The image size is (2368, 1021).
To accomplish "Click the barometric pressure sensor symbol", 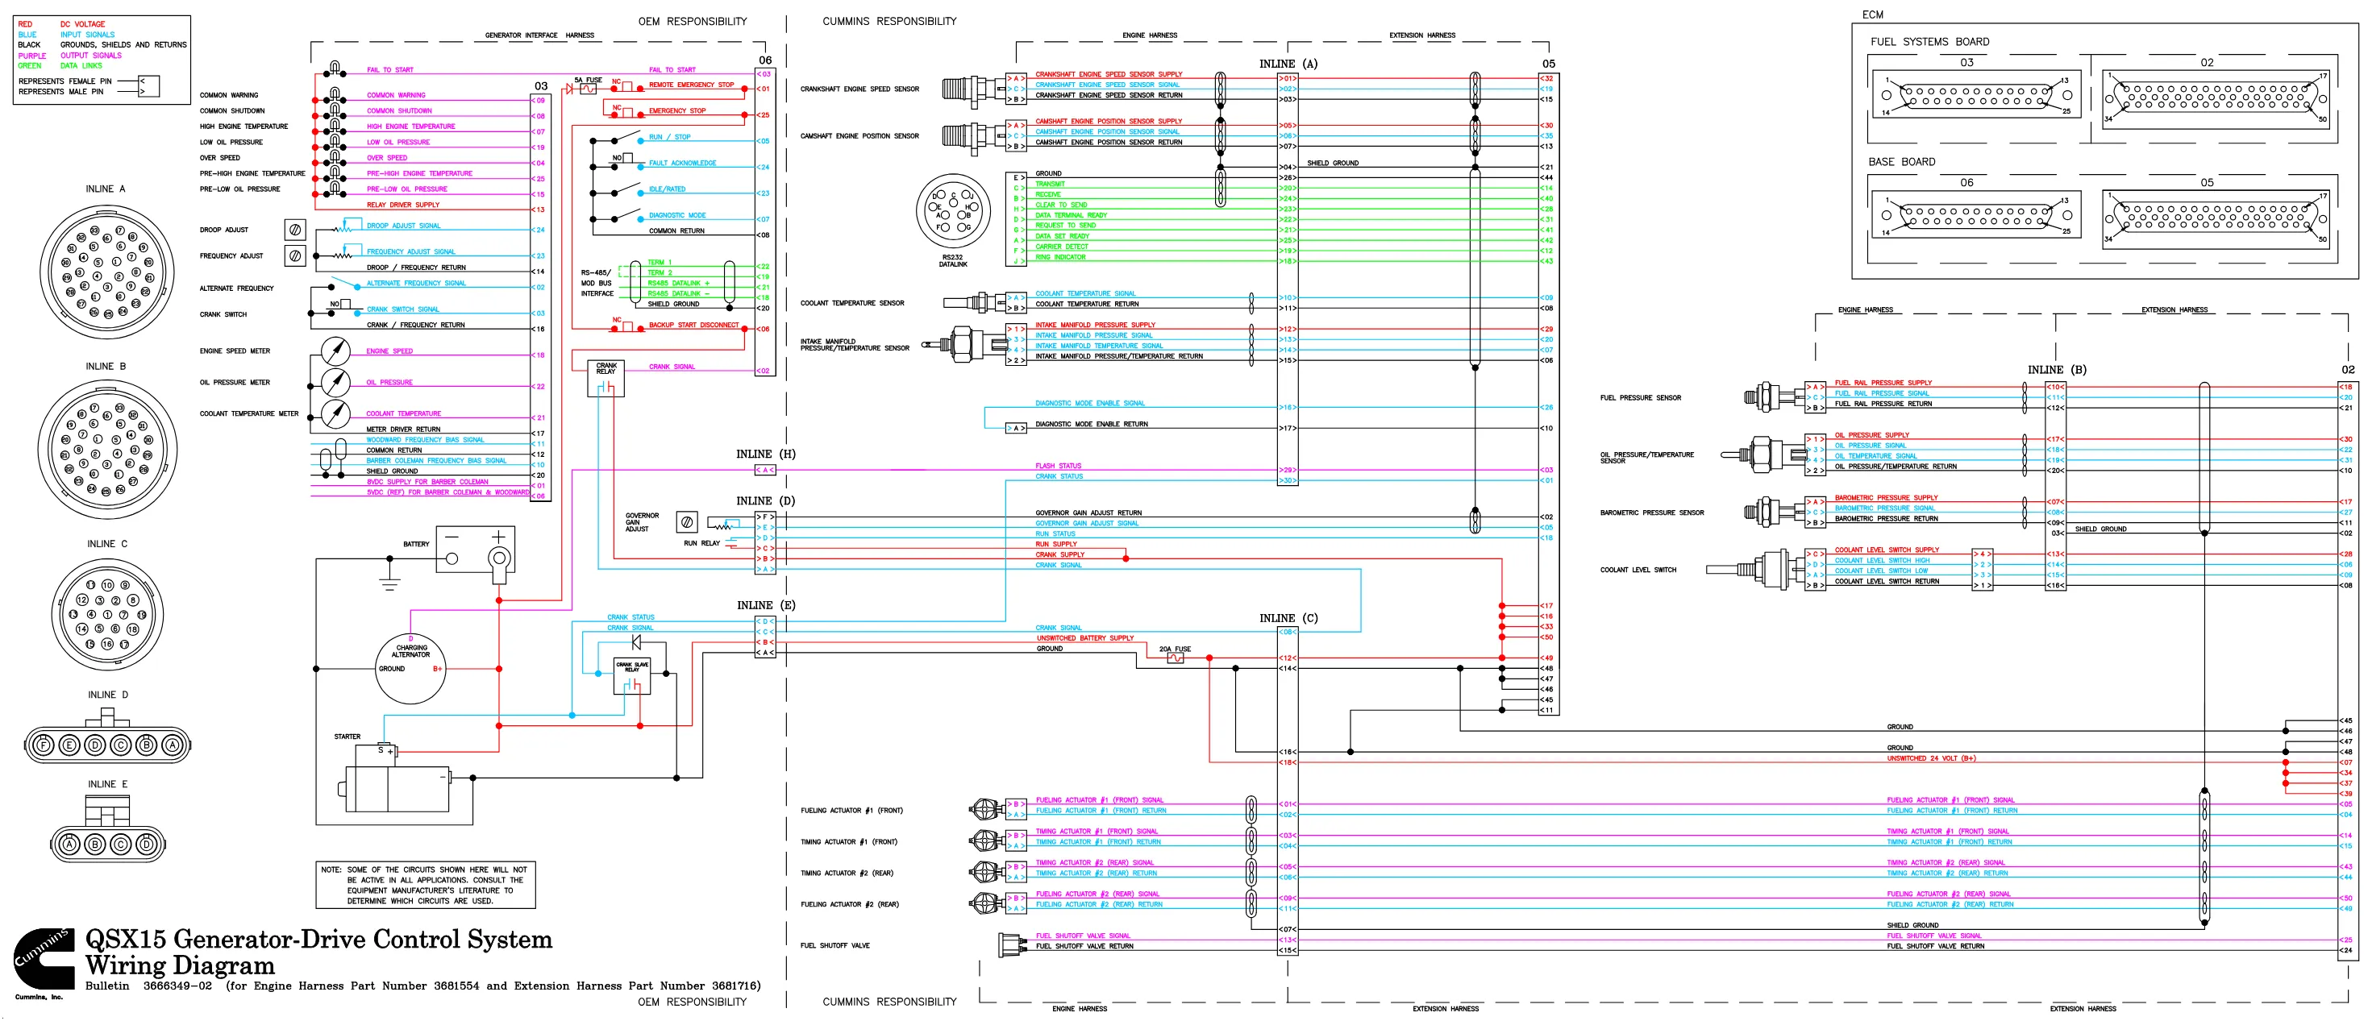I will tap(1773, 512).
